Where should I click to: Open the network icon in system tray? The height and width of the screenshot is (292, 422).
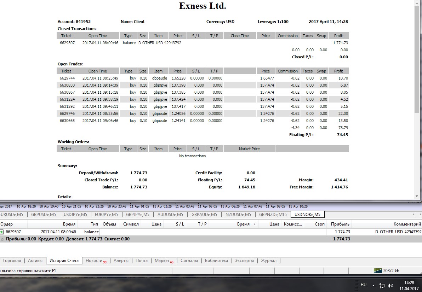tap(382, 286)
